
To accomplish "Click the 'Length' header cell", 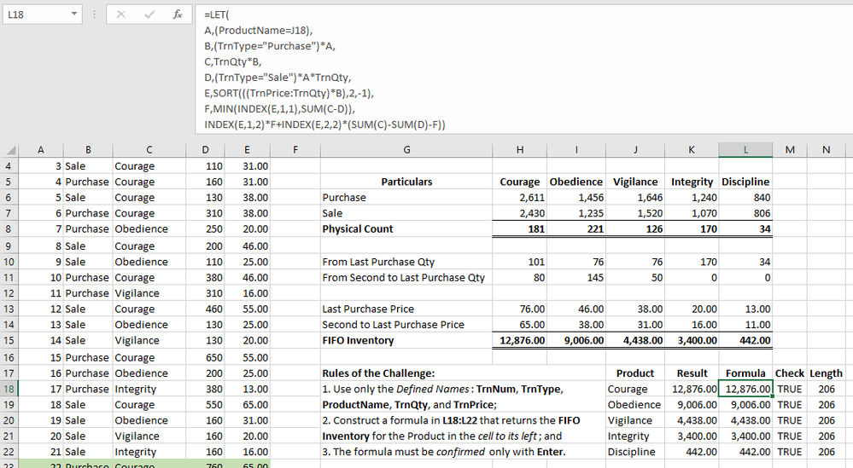I will [826, 373].
